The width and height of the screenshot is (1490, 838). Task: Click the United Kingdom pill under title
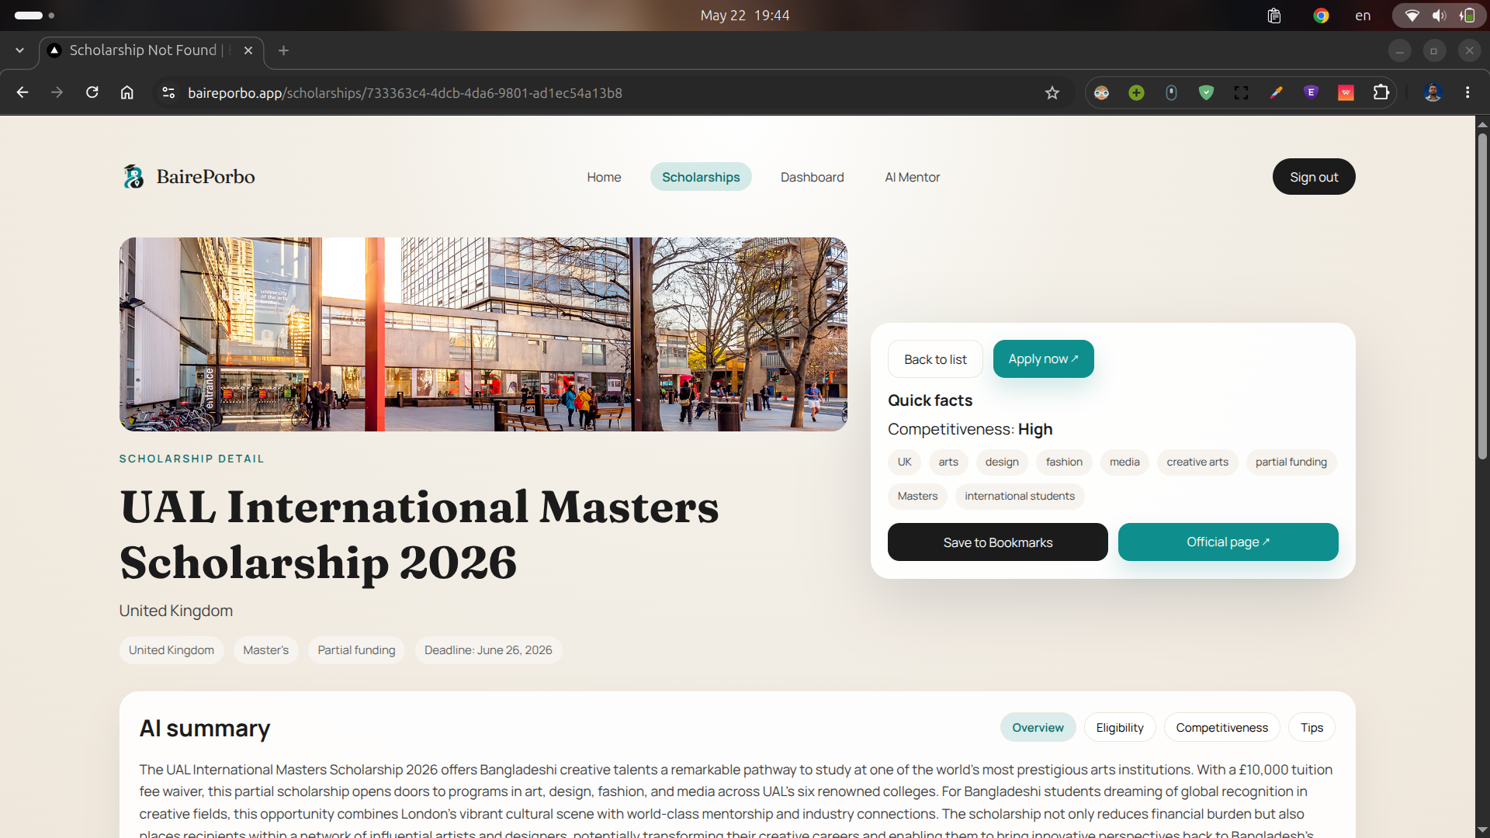(172, 650)
